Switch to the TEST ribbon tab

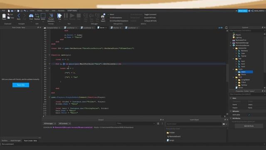click(x=47, y=11)
